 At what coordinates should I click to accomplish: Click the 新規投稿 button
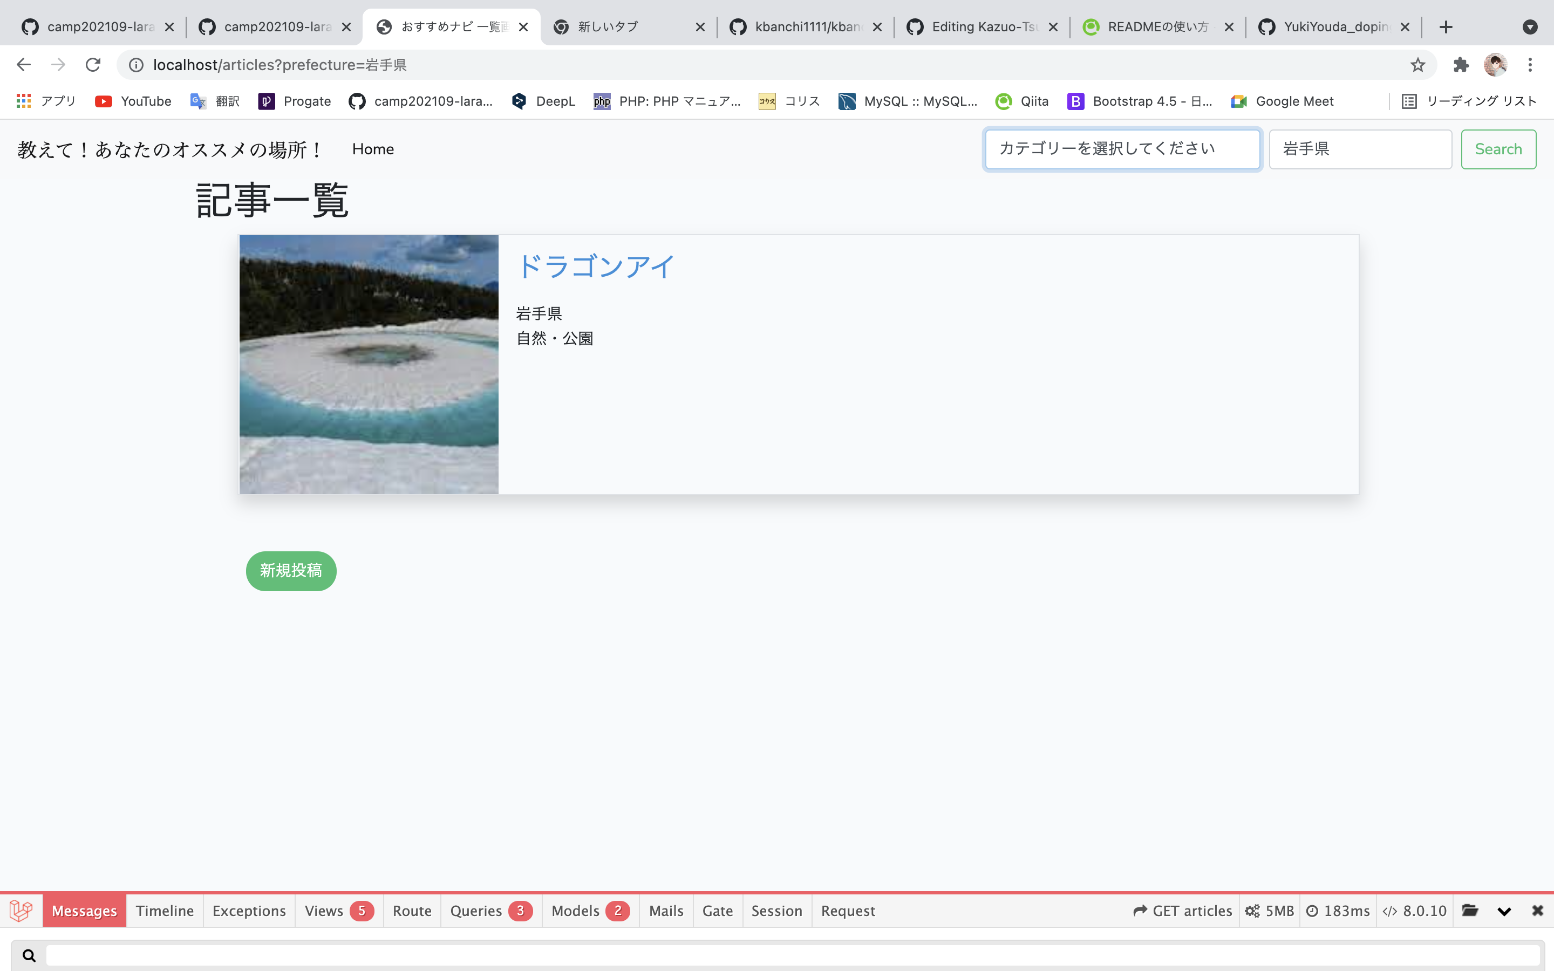point(291,571)
